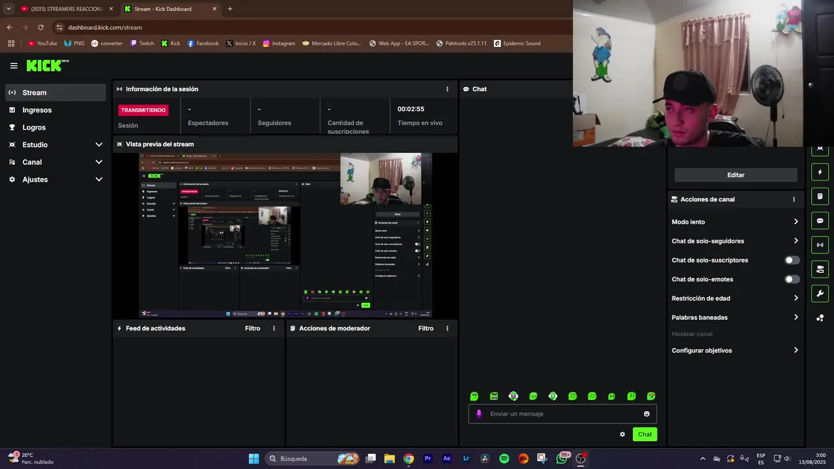This screenshot has height=469, width=834.
Task: Insert the angry square green emote
Action: click(x=494, y=396)
